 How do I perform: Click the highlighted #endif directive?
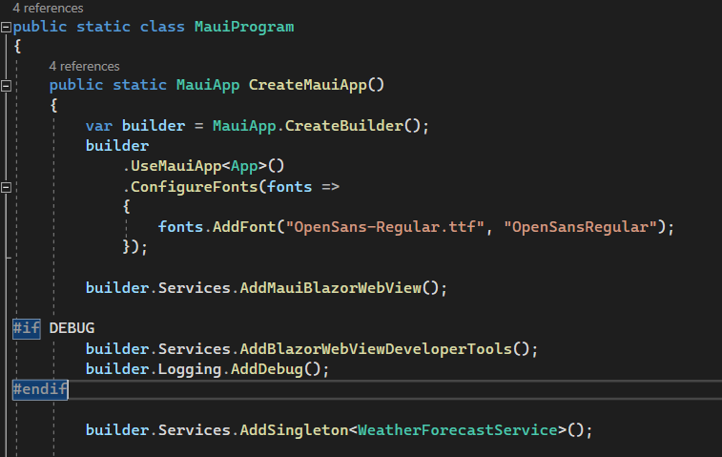pyautogui.click(x=40, y=390)
